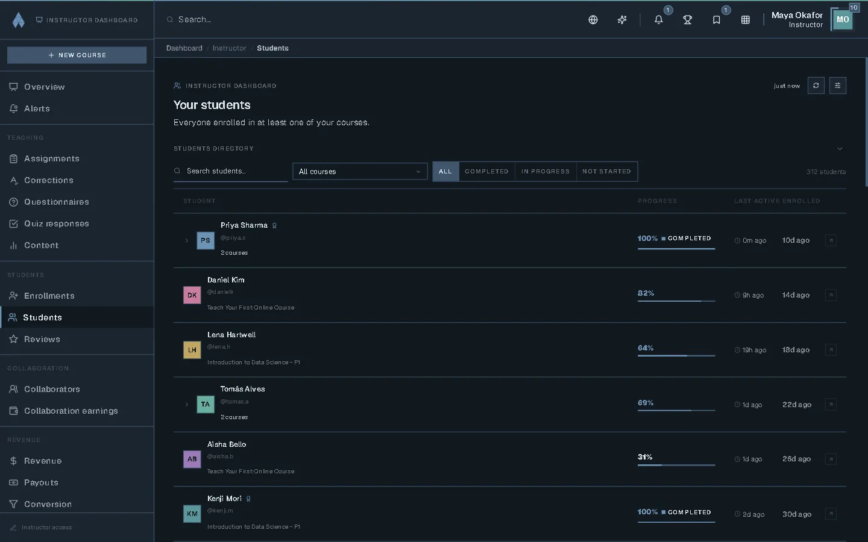
Task: Open Reviews in sidebar
Action: click(x=77, y=339)
